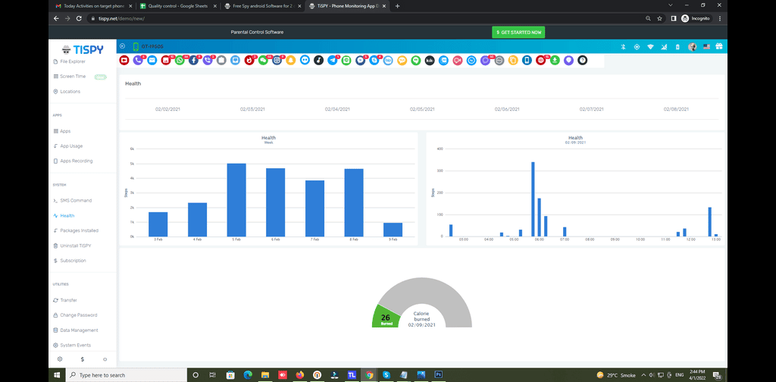Open the LINE messenger icon
The height and width of the screenshot is (382, 776).
click(346, 61)
